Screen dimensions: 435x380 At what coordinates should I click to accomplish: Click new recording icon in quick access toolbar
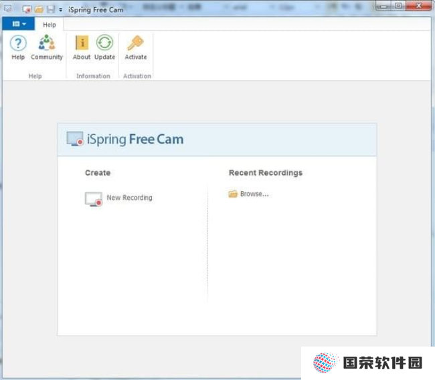click(27, 9)
